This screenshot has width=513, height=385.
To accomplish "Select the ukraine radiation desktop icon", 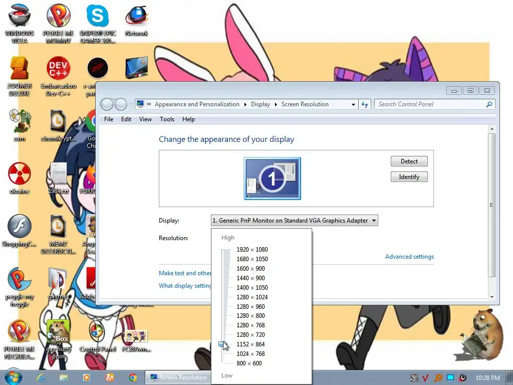I will click(x=20, y=178).
